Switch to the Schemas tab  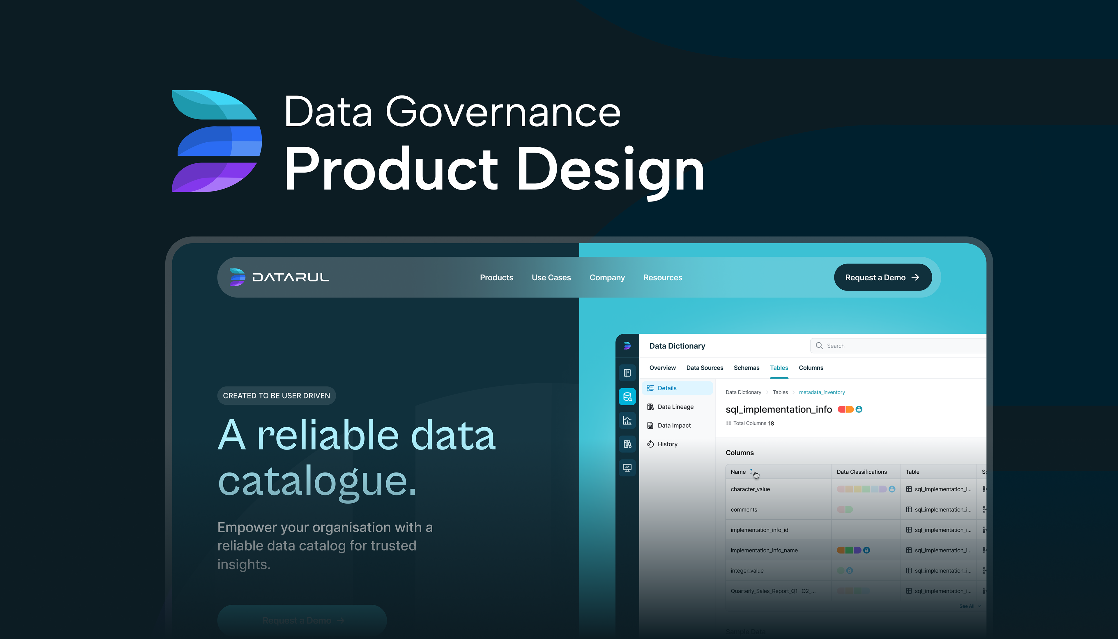(746, 368)
